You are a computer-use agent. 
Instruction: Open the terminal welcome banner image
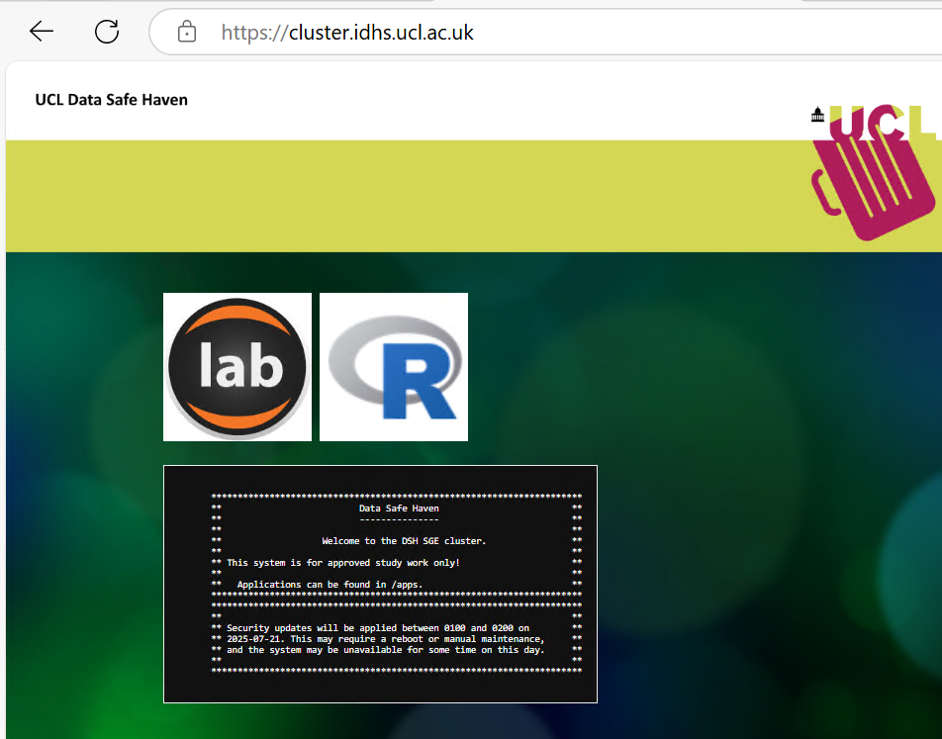(380, 584)
